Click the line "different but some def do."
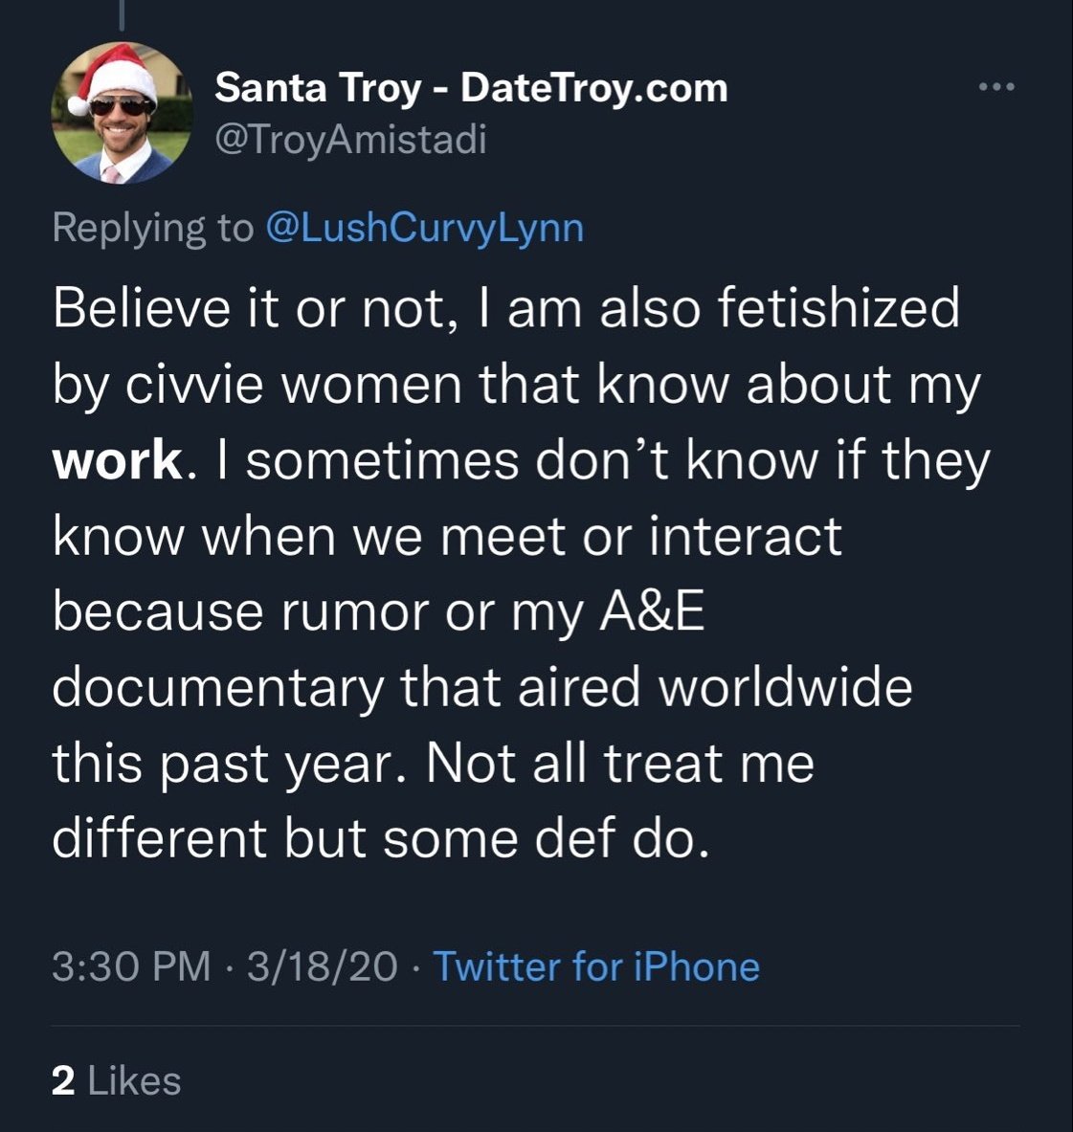 [x=381, y=839]
